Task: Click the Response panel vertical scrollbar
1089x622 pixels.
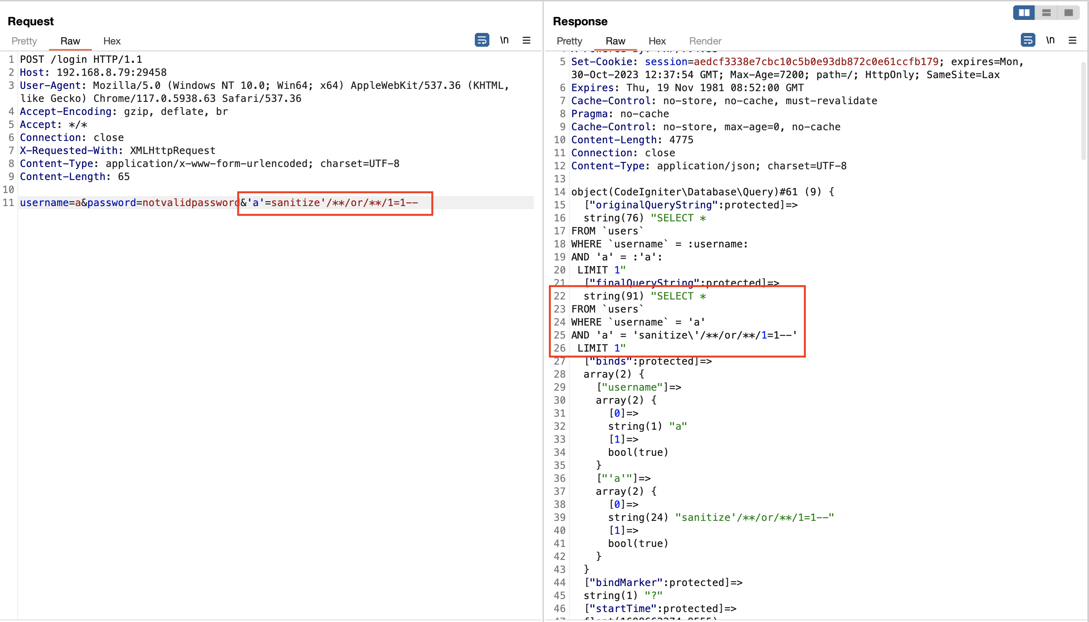Action: (x=1083, y=111)
